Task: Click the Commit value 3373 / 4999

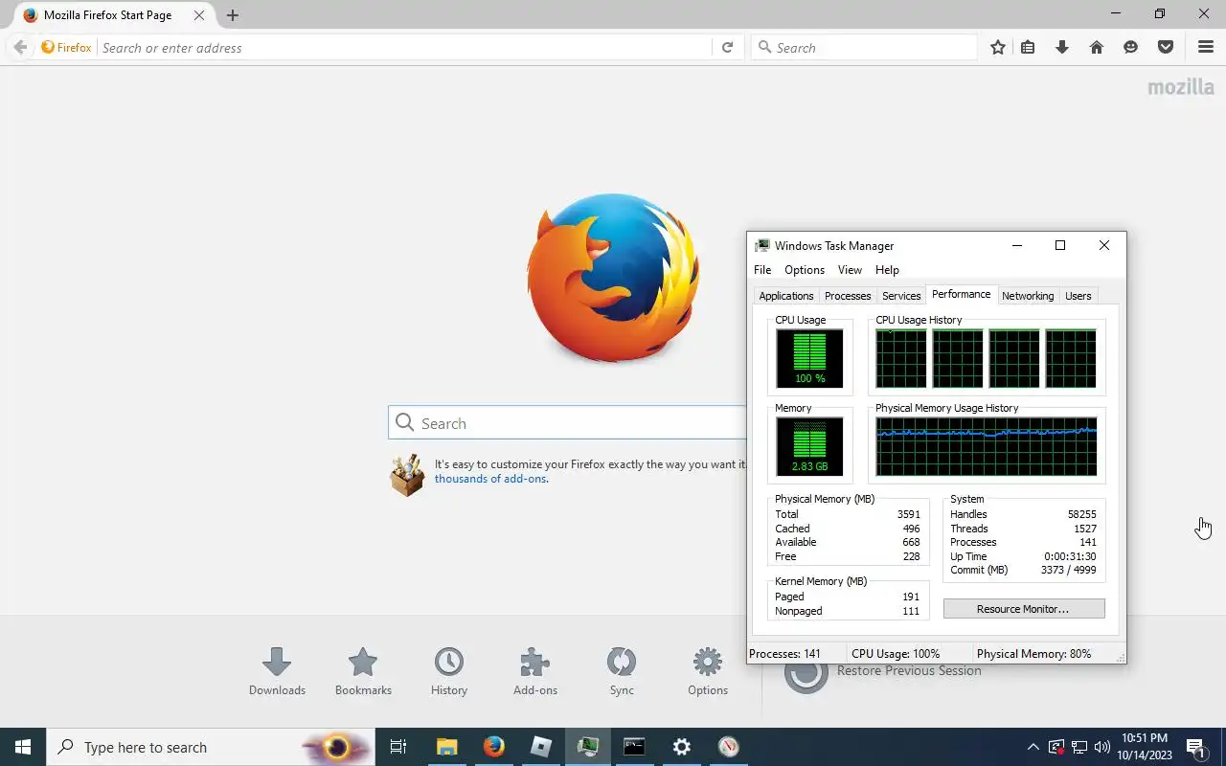Action: (1068, 570)
